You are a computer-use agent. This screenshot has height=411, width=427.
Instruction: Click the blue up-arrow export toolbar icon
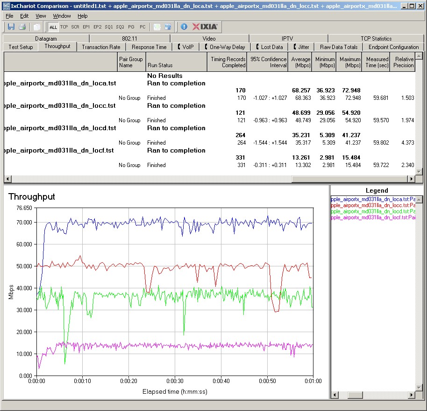(x=168, y=27)
